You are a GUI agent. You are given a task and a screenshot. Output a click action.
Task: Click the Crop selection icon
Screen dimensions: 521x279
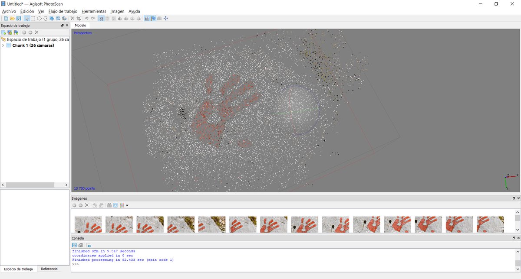(x=79, y=19)
